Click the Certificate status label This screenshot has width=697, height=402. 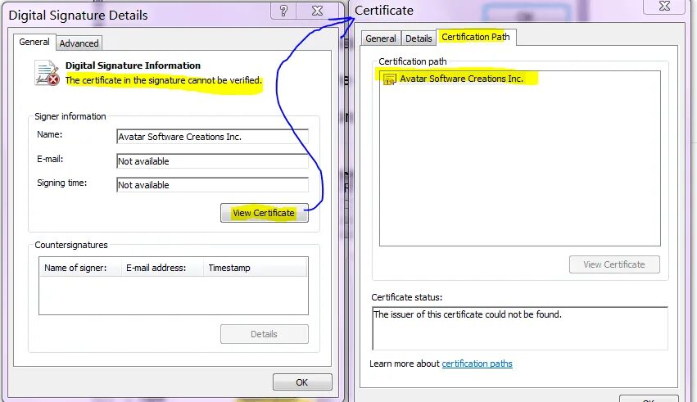(407, 297)
